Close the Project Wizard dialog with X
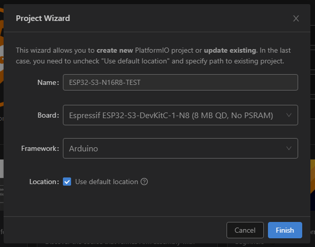315x247 pixels. coord(296,18)
